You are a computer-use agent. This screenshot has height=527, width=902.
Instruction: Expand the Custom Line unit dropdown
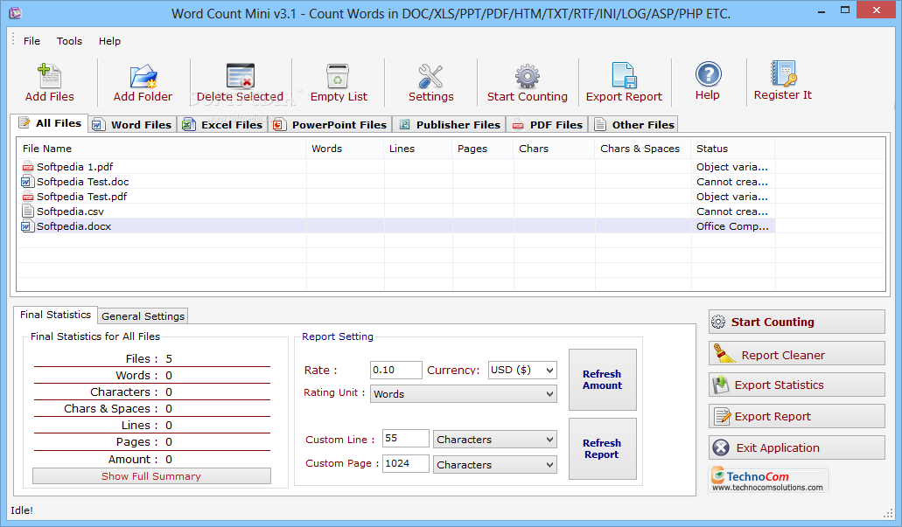pos(549,440)
